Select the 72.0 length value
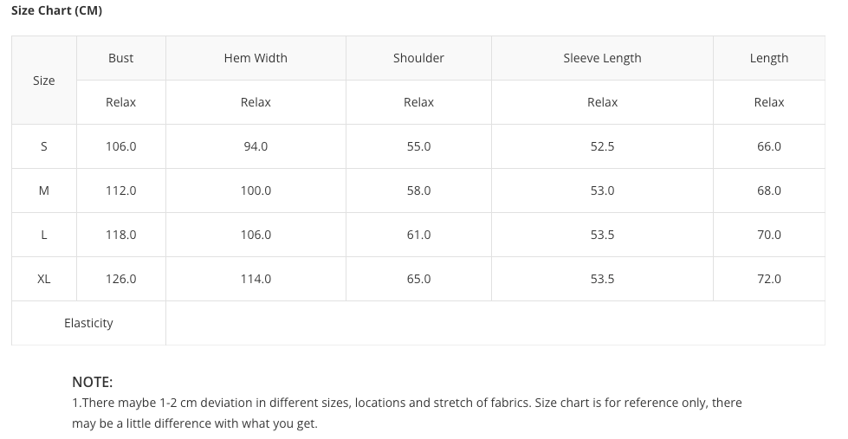The height and width of the screenshot is (439, 848). point(769,279)
